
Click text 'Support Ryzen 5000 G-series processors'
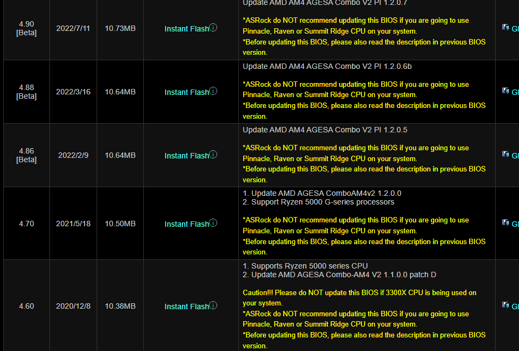coord(322,202)
